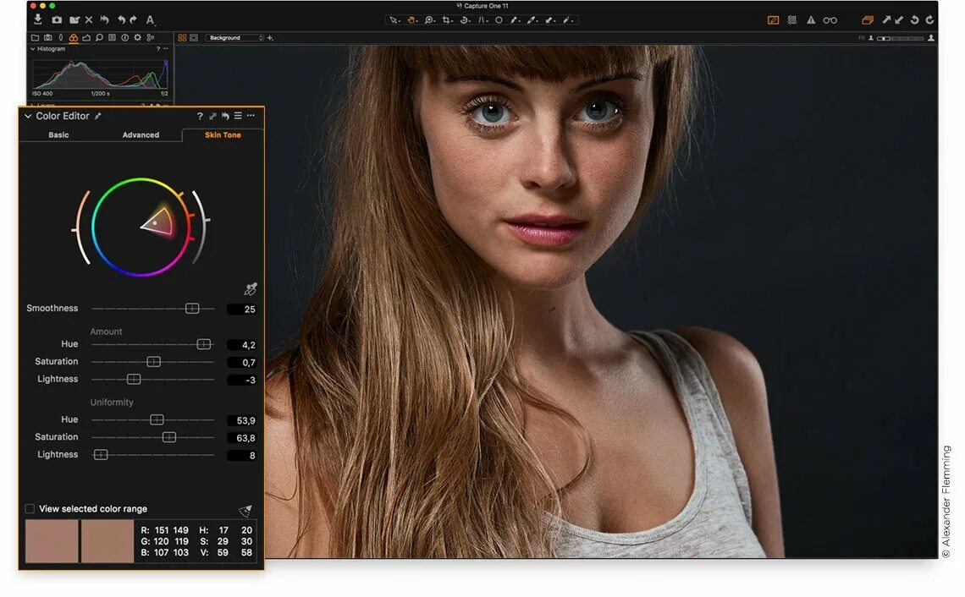Click the Import images icon
The width and height of the screenshot is (965, 597).
click(x=38, y=19)
